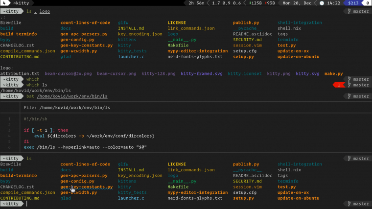Click the which output path /home/kovid/work/env/bin/ls

(35, 91)
